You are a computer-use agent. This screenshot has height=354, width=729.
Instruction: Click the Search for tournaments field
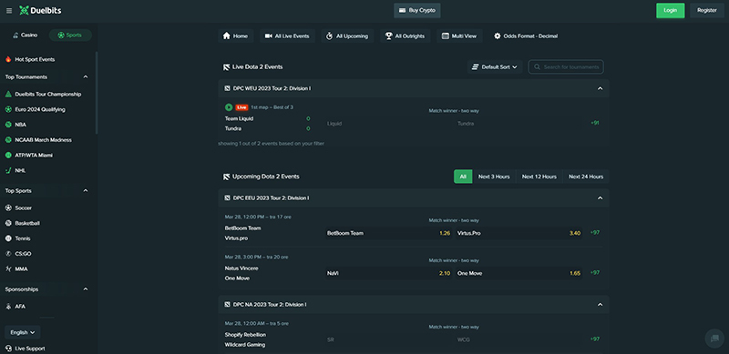point(566,67)
